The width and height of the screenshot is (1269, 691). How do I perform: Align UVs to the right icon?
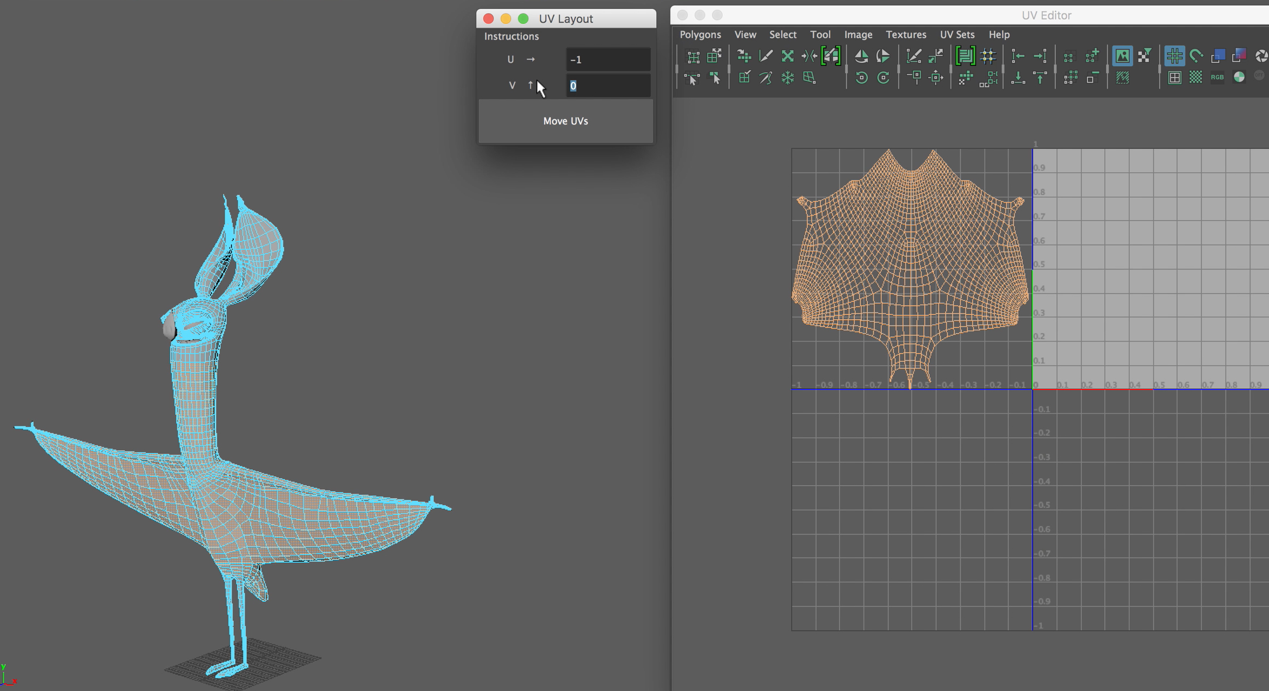pyautogui.click(x=1040, y=55)
